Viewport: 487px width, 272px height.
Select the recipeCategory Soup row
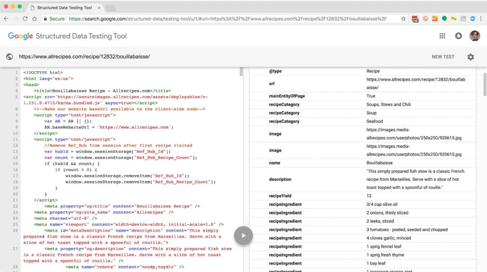tap(362, 113)
